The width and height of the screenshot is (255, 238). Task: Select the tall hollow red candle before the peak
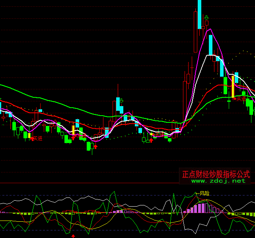click(x=195, y=32)
